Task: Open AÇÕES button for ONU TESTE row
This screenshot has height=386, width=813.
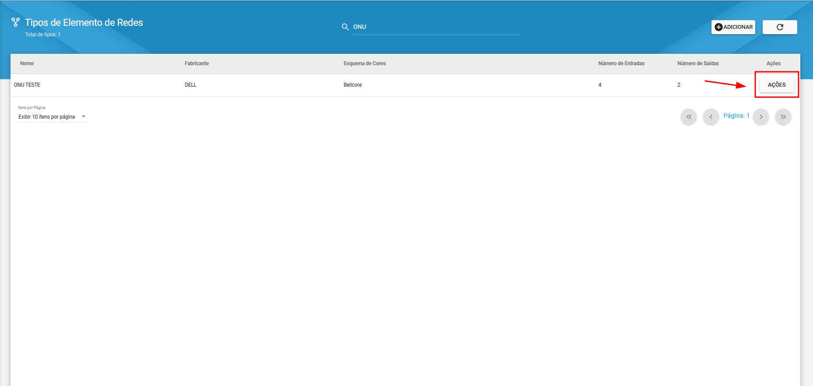Action: tap(777, 85)
